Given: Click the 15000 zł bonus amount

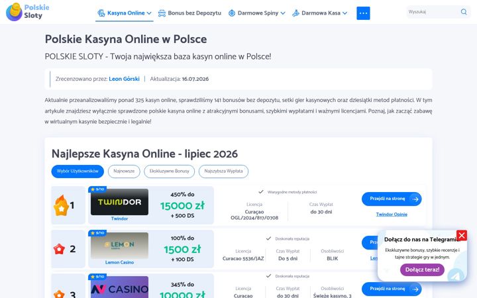Looking at the screenshot, I should pyautogui.click(x=183, y=205).
